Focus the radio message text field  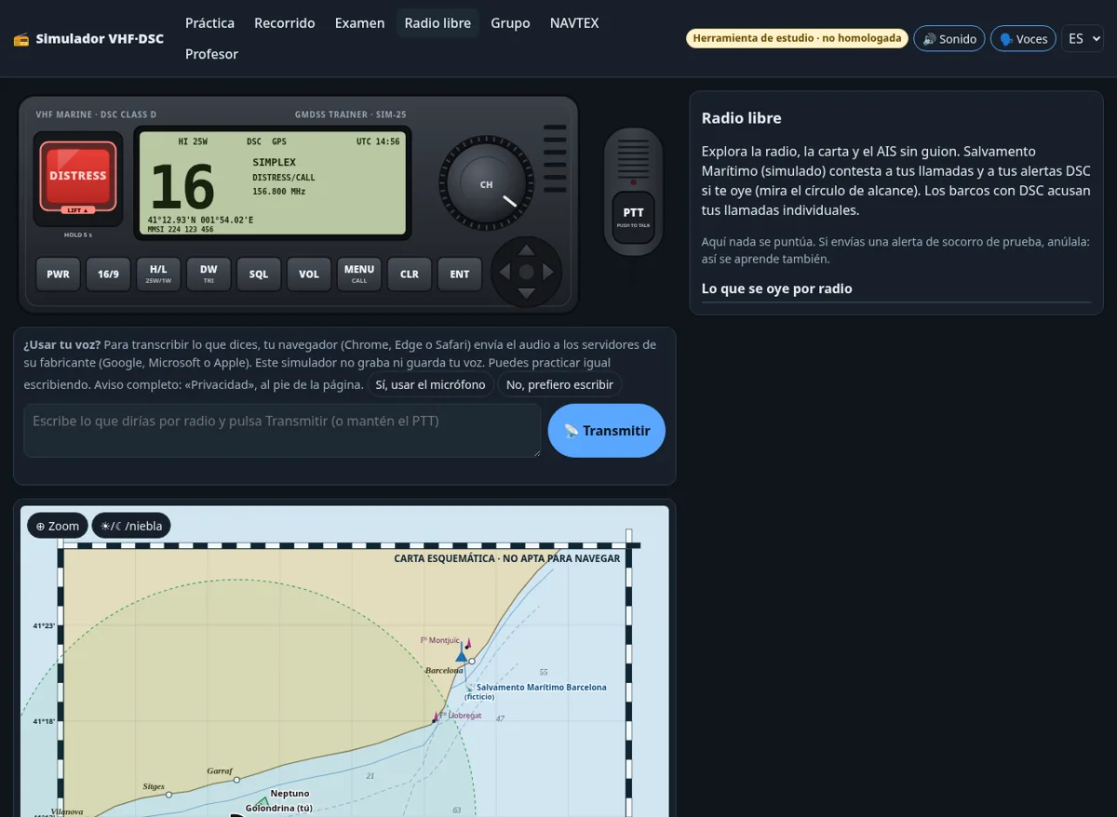[x=282, y=431]
